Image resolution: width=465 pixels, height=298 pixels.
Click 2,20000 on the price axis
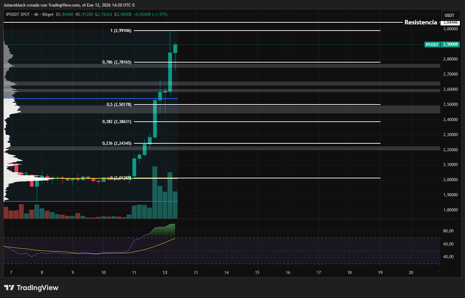[x=450, y=150]
